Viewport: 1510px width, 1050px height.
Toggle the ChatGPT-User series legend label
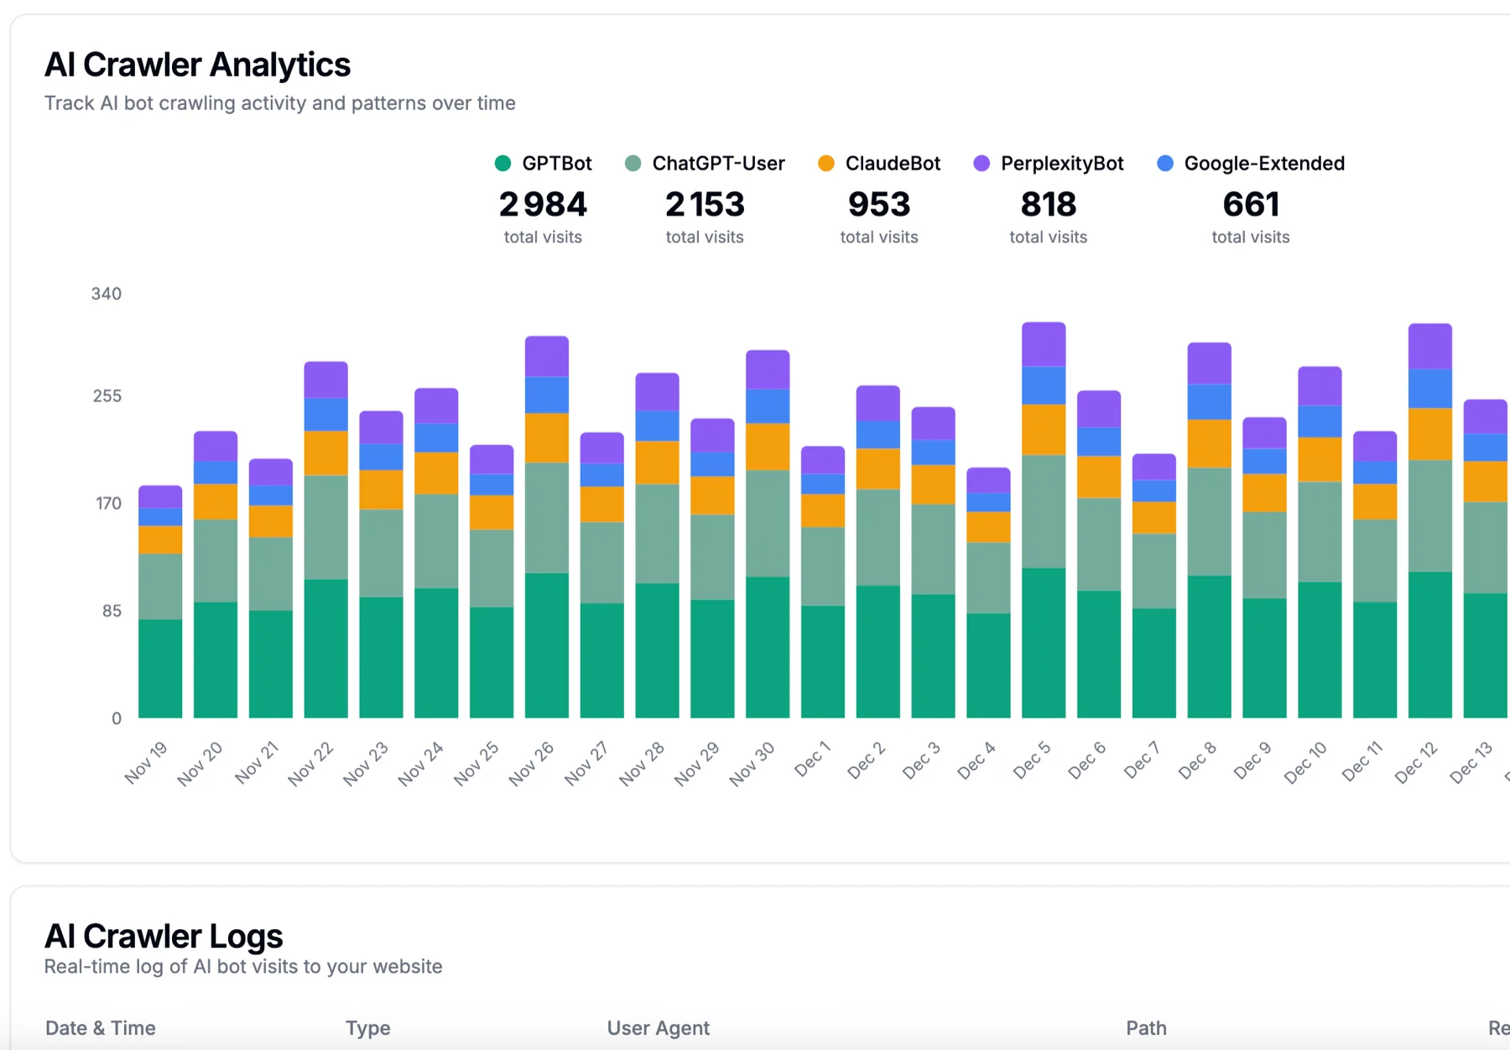(x=718, y=164)
